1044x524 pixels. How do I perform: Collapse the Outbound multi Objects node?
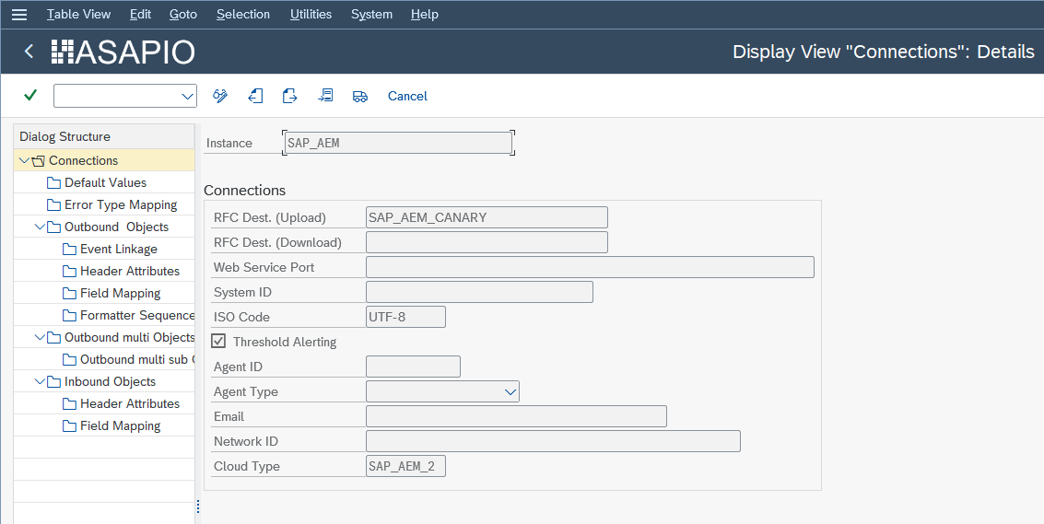(x=40, y=337)
